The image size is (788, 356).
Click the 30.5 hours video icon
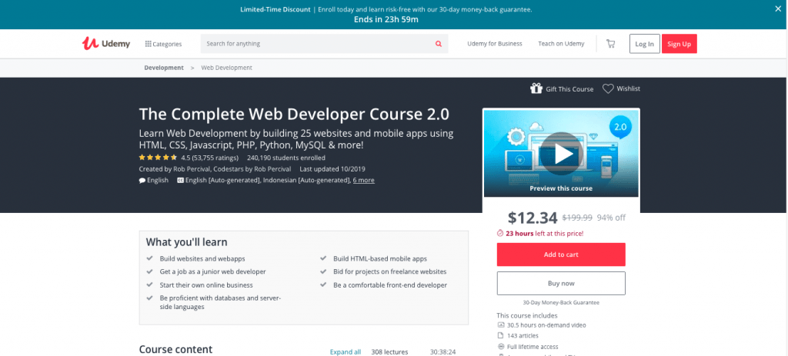point(500,325)
